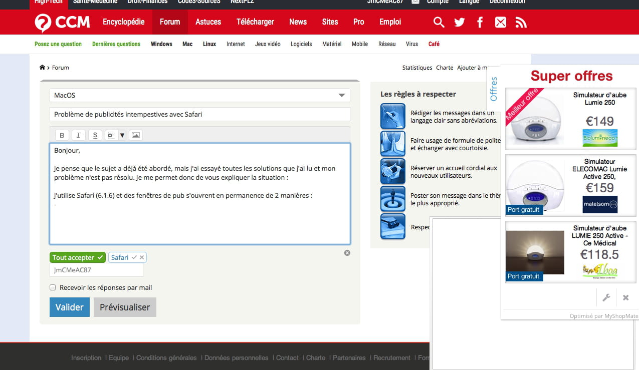Screen dimensions: 639x370
Task: Click the newsletter envelope icon in header
Action: (x=500, y=23)
